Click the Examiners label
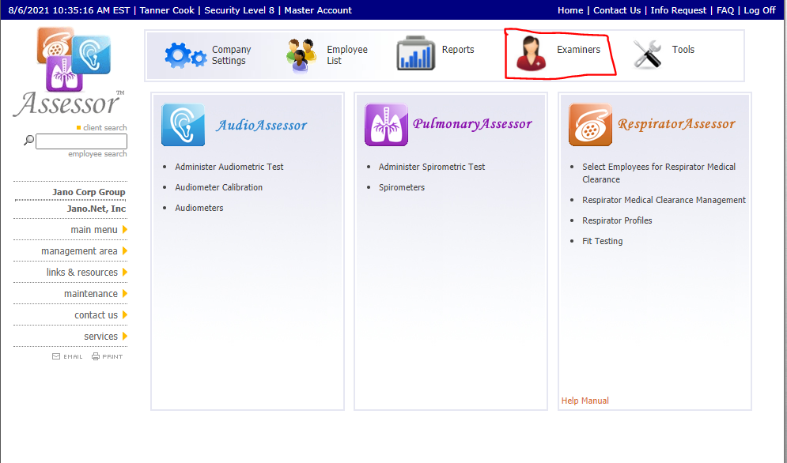 pos(578,49)
